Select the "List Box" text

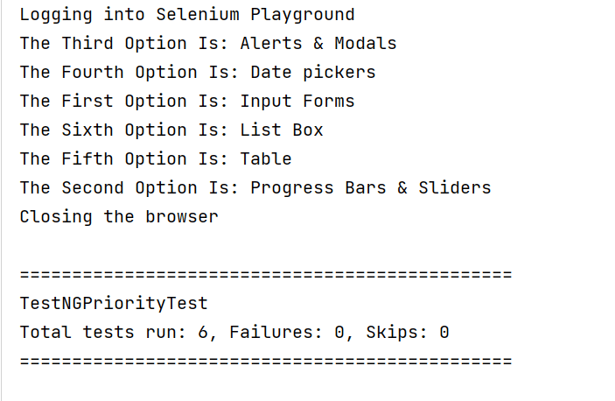tap(282, 130)
